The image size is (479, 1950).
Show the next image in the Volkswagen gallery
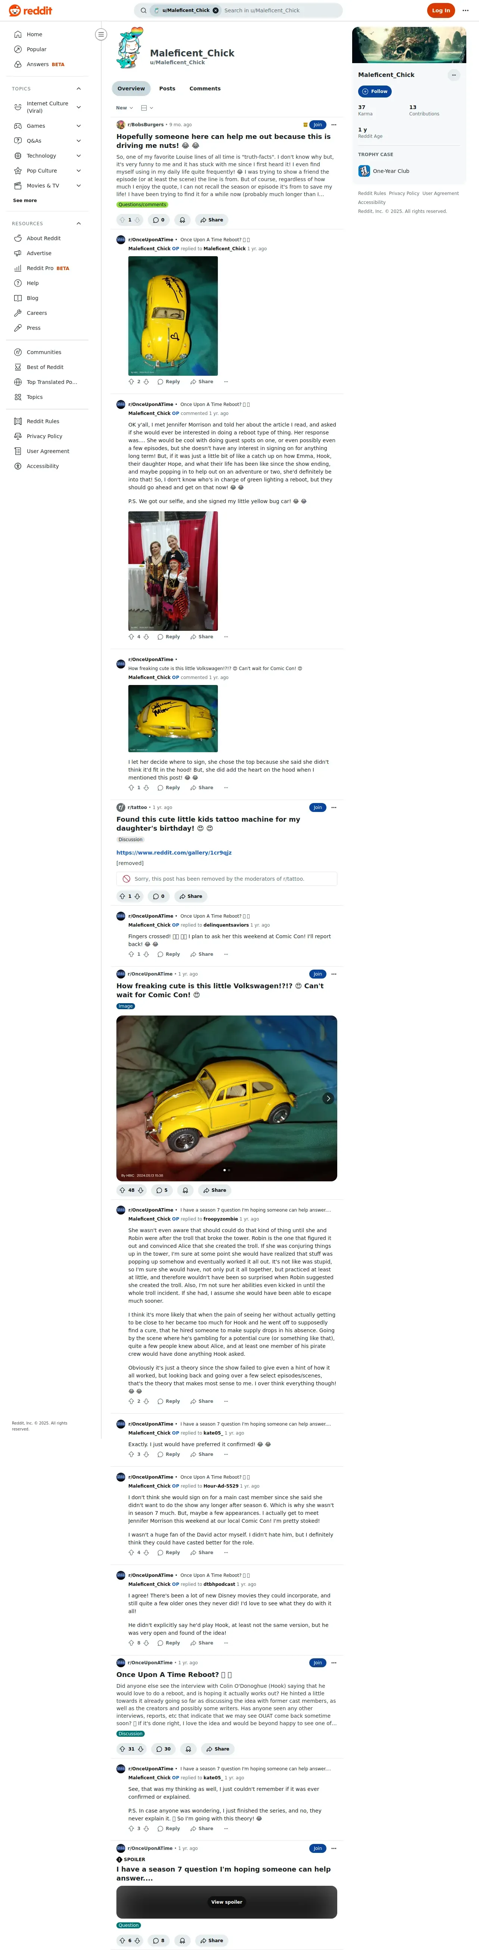[x=328, y=1098]
